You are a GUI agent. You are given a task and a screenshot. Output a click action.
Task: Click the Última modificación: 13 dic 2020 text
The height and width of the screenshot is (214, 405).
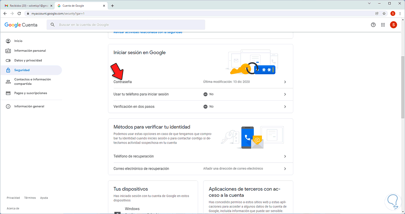pyautogui.click(x=226, y=82)
